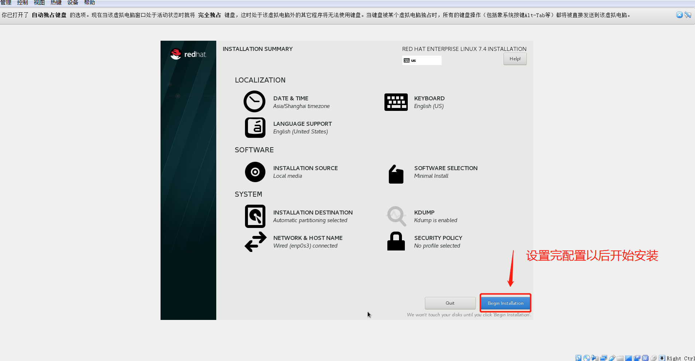This screenshot has width=695, height=361.
Task: Open the 热键 menu
Action: coord(56,3)
